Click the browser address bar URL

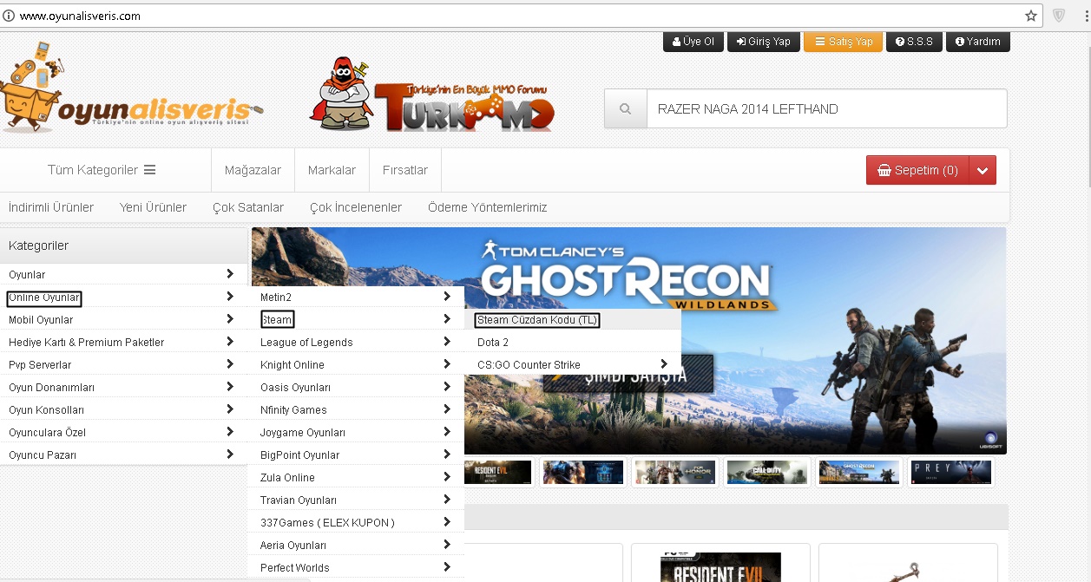[80, 16]
